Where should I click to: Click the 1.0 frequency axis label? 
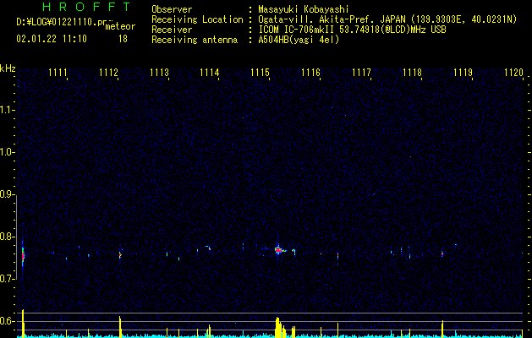6,152
